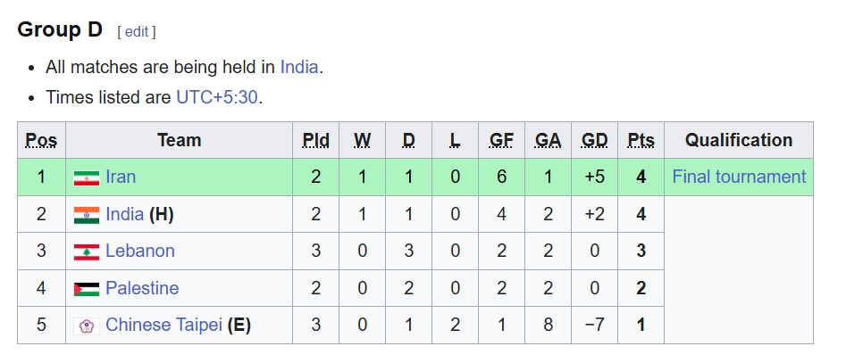Click the GD column header abbreviation
Viewport: 846px width, 363px height.
[x=594, y=140]
